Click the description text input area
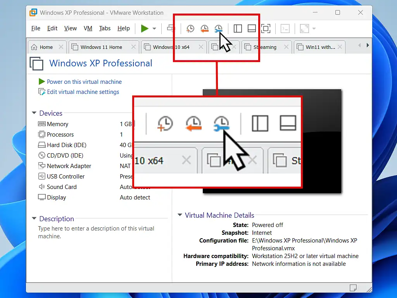 (x=96, y=232)
